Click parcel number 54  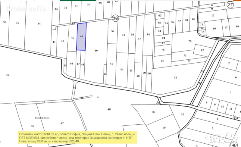point(122,70)
